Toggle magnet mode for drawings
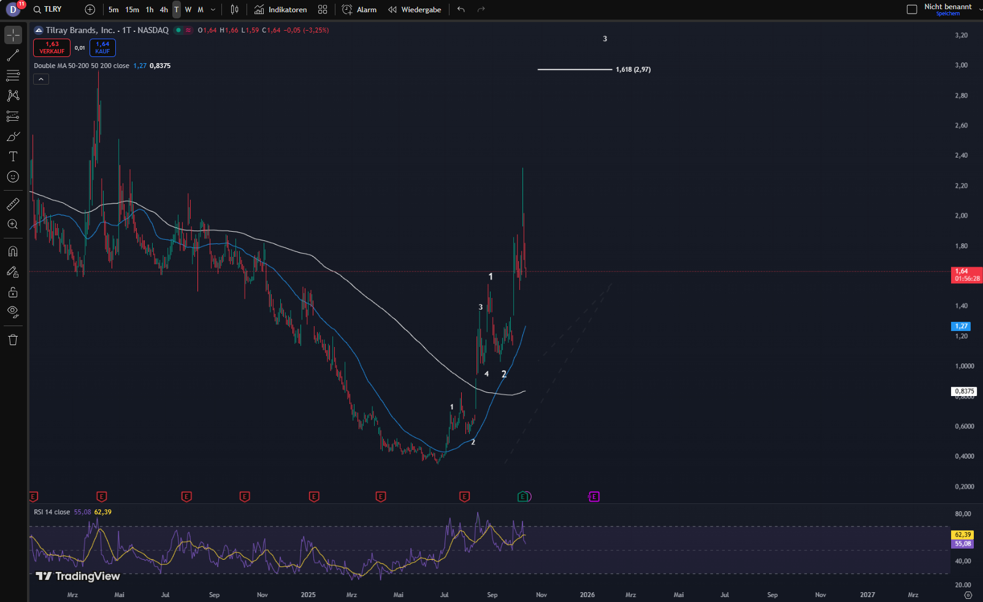The height and width of the screenshot is (602, 983). click(13, 251)
